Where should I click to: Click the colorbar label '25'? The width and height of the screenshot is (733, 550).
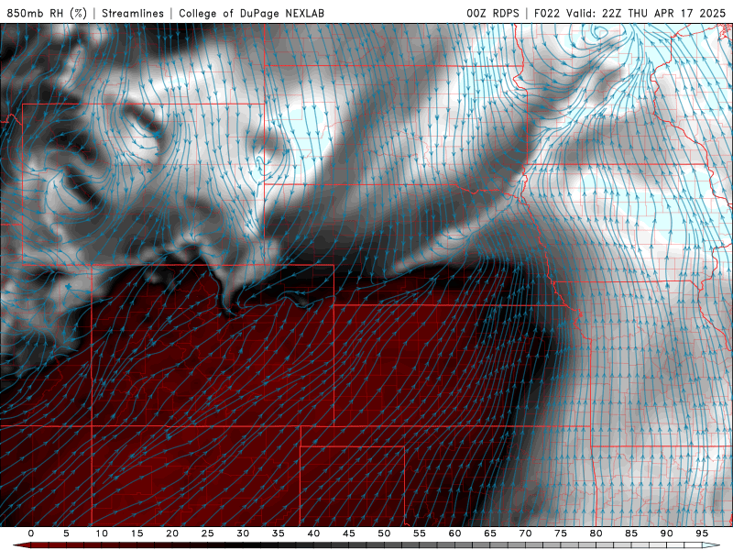208,533
